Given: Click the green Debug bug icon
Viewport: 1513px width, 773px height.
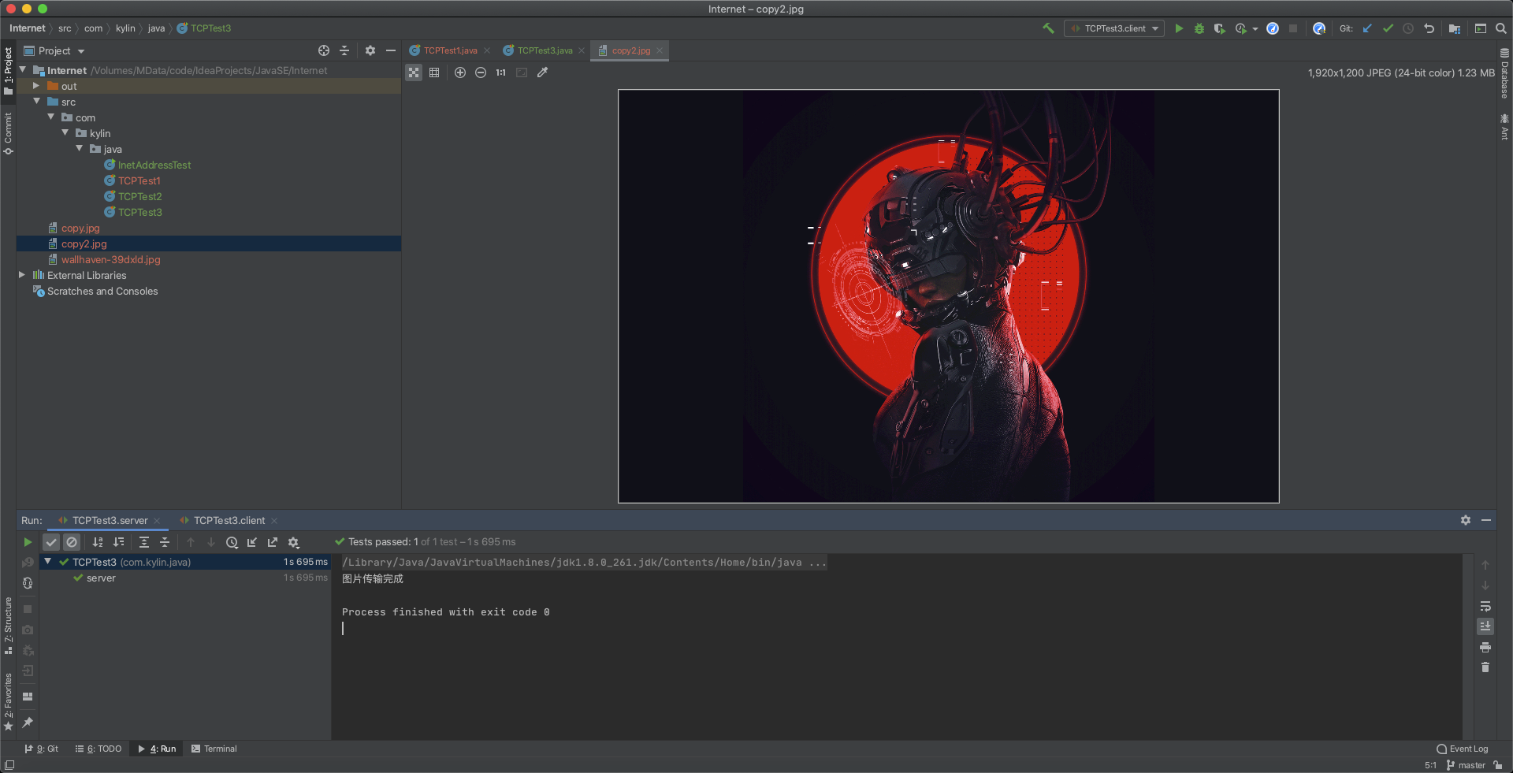Looking at the screenshot, I should click(x=1199, y=28).
